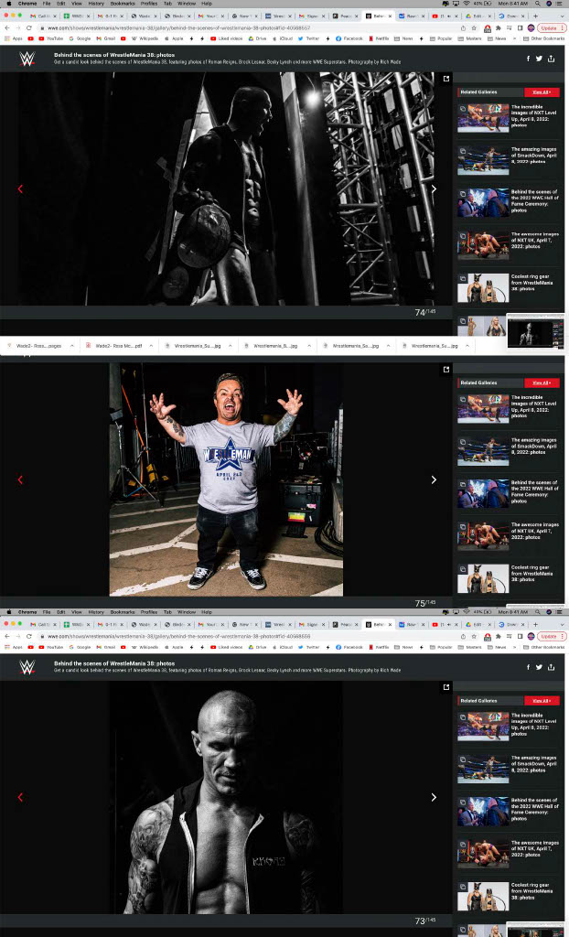Expand photo 75 with the fullscreen icon
The width and height of the screenshot is (569, 937).
[x=446, y=369]
